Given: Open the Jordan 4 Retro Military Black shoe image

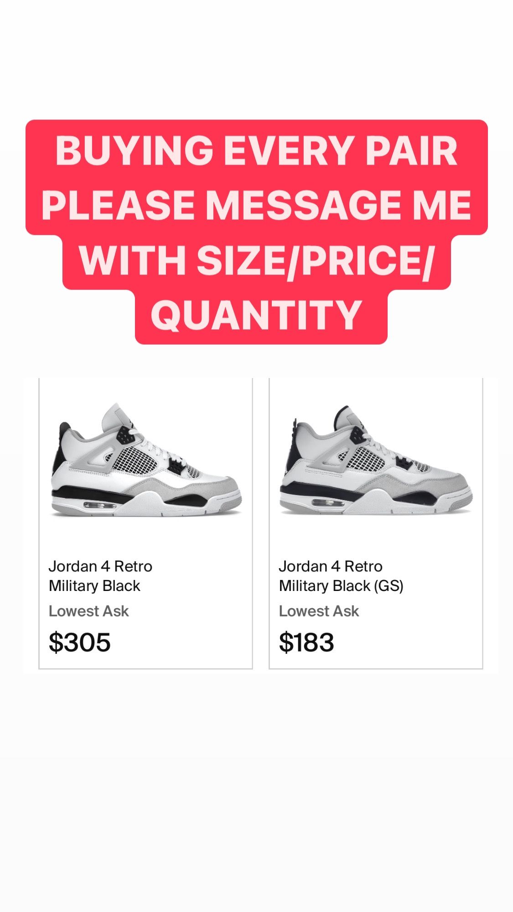Looking at the screenshot, I should [x=145, y=461].
